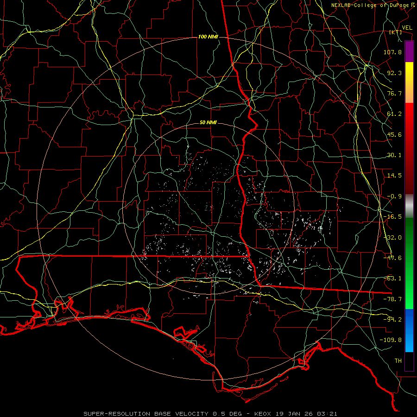The height and width of the screenshot is (417, 417).
Task: Pick the purple segment of velocity scale
Action: [x=409, y=51]
